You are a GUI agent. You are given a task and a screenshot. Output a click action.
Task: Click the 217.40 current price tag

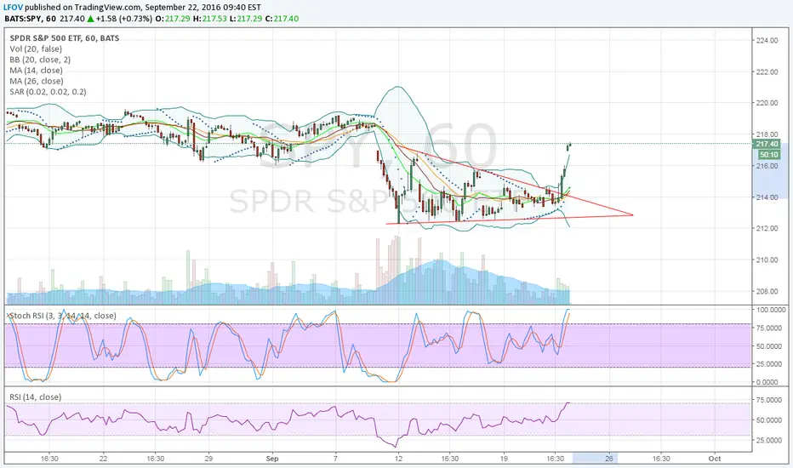click(767, 144)
